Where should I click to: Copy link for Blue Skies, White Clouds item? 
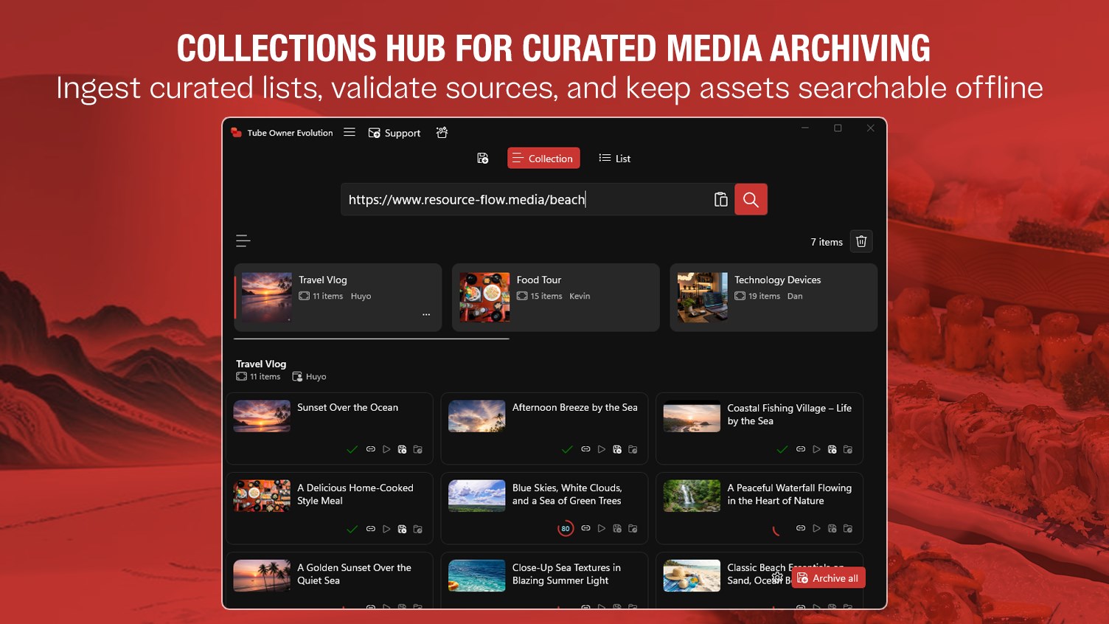click(585, 529)
